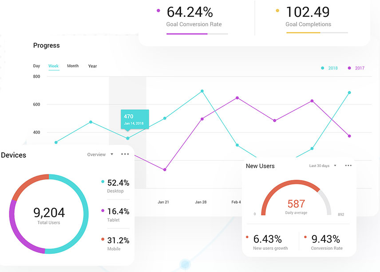This screenshot has height=272, width=380.
Task: Click the 587 daily average gauge
Action: (x=296, y=204)
